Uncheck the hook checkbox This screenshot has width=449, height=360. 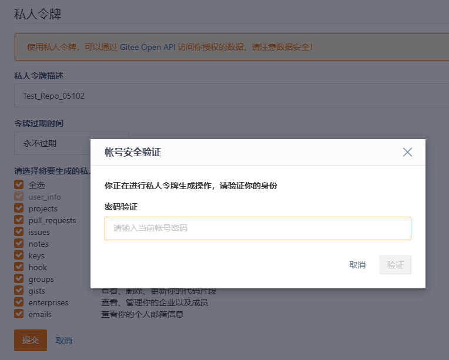click(19, 267)
